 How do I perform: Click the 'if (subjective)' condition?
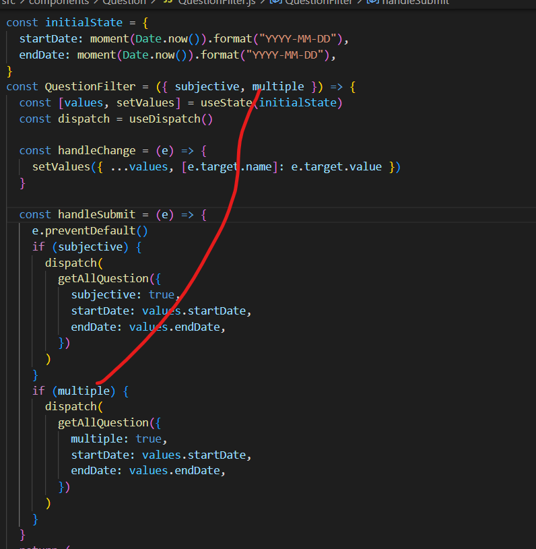87,247
